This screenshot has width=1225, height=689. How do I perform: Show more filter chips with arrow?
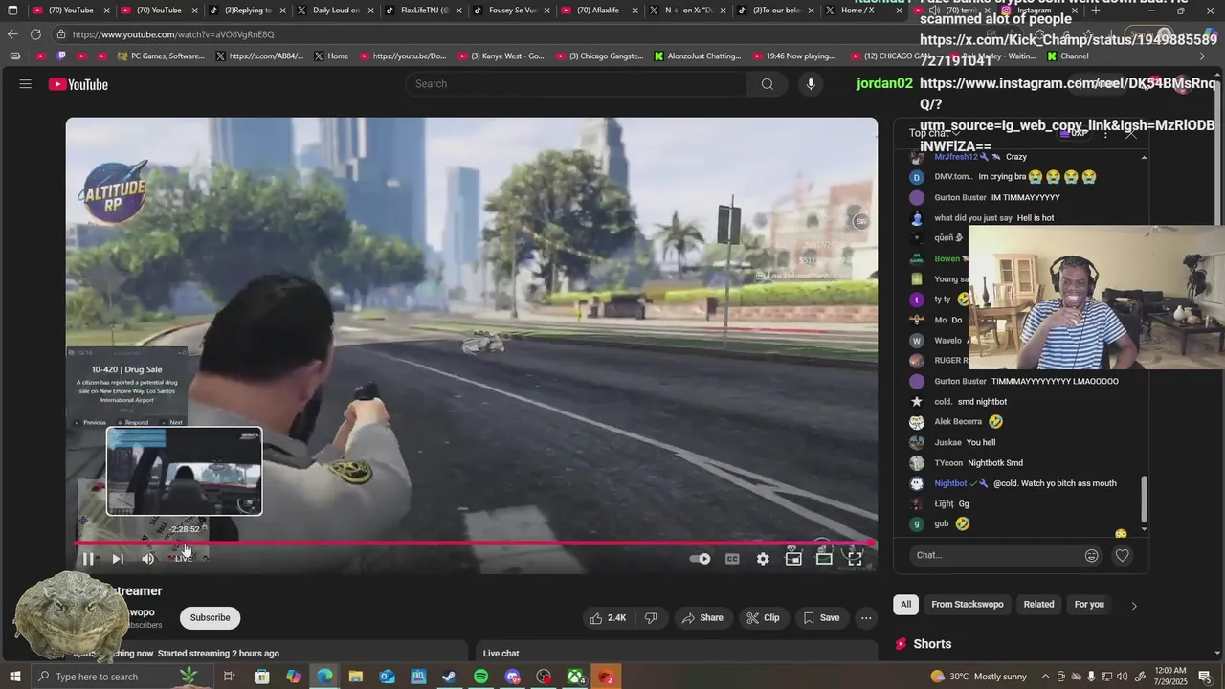1134,605
